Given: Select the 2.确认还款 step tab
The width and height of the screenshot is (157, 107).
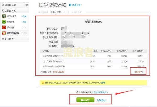Looking at the screenshot, I should tap(56, 12).
